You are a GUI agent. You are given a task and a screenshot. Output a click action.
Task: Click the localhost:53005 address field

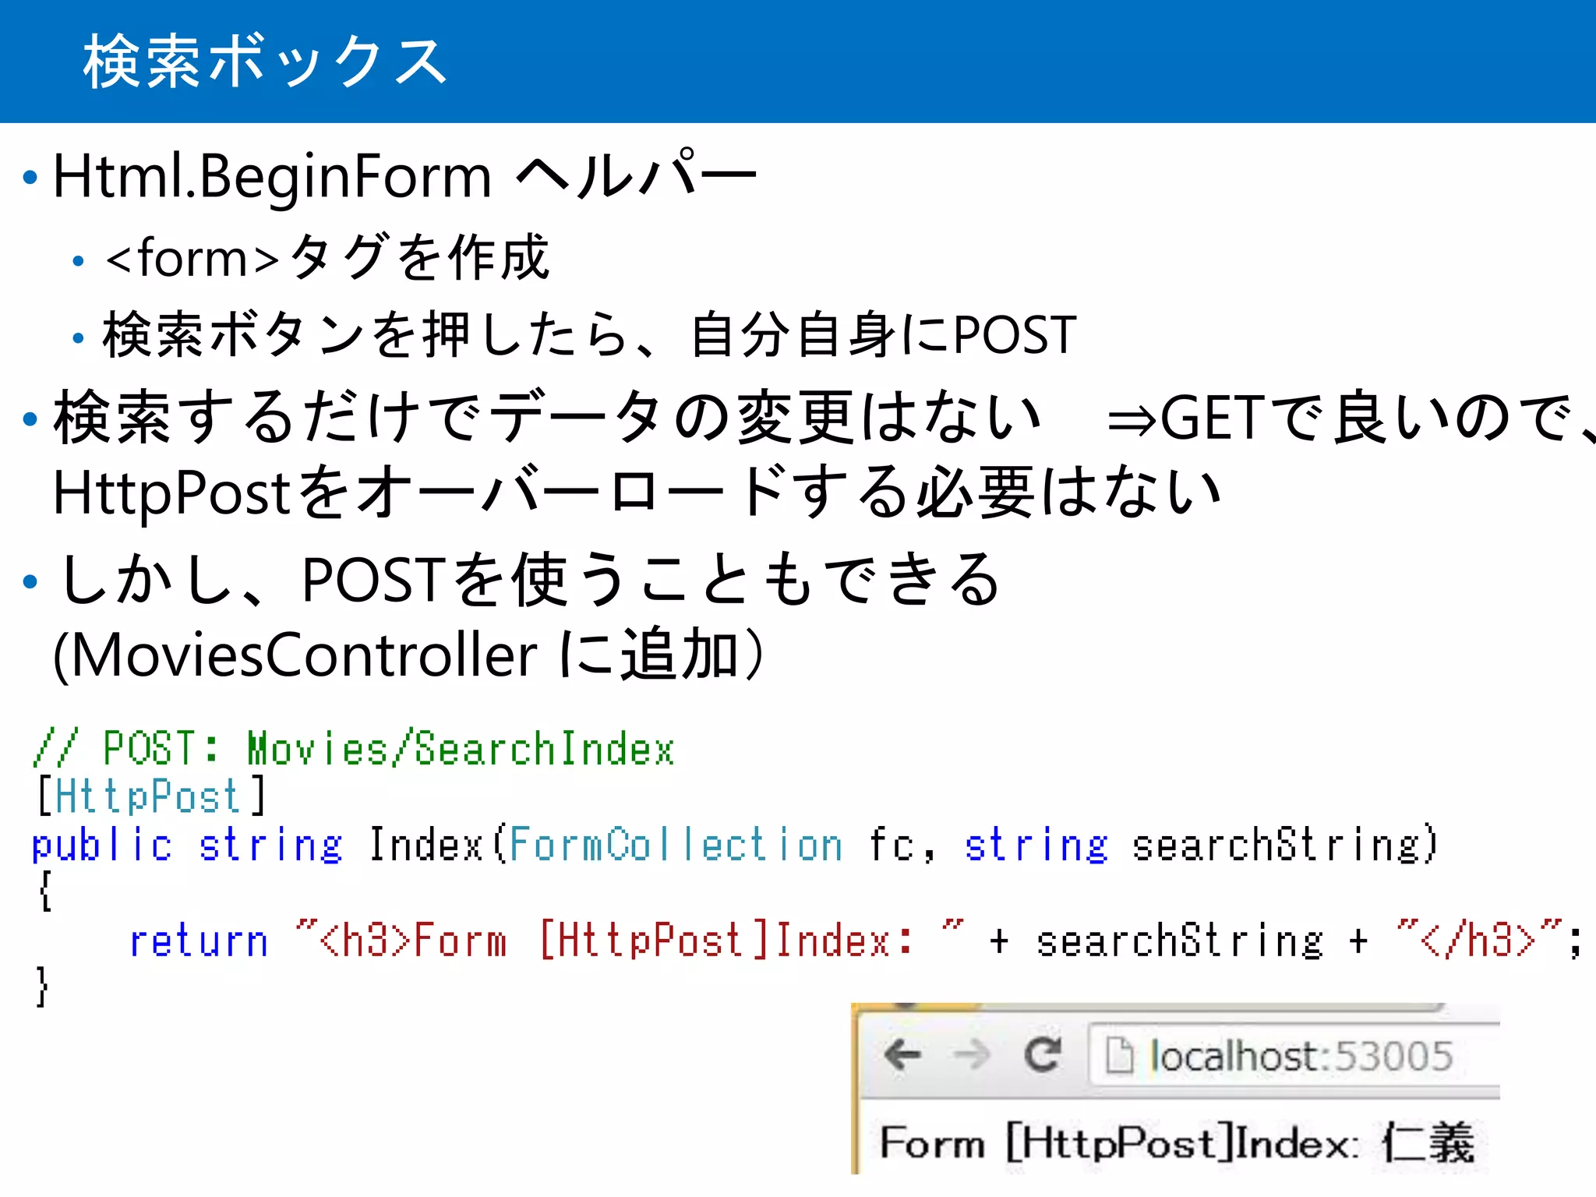point(1294,1056)
